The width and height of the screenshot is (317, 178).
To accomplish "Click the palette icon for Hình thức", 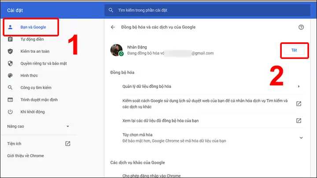I will point(10,76).
